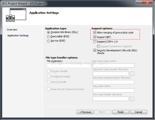Click the Document implementation filename field
155x120 pixels.
(114, 82)
